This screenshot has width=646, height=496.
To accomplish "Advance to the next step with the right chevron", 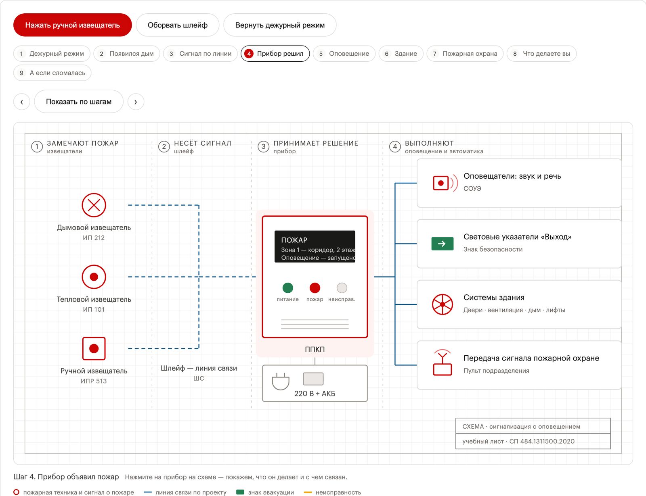I will click(136, 102).
